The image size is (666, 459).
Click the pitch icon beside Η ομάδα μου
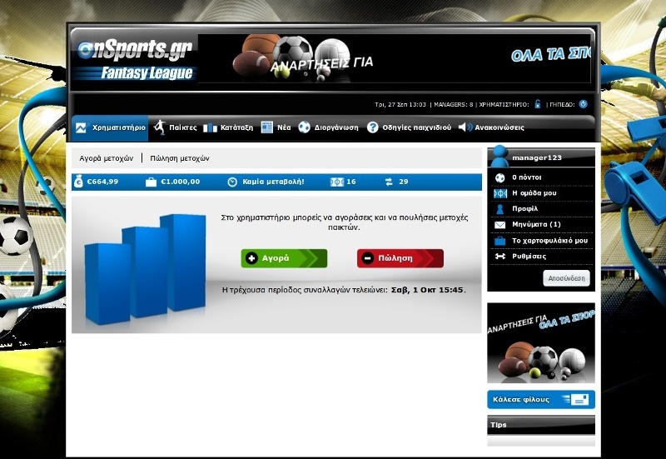(x=500, y=193)
